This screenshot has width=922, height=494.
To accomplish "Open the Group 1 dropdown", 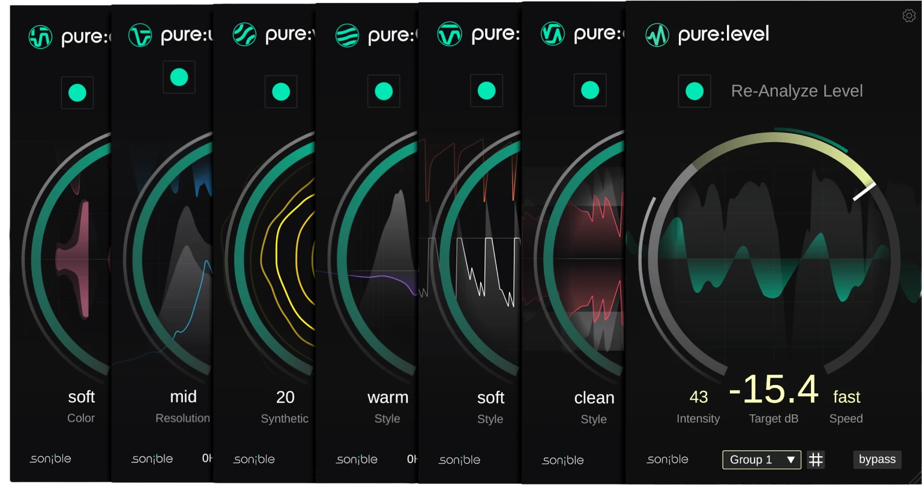I will pyautogui.click(x=761, y=459).
